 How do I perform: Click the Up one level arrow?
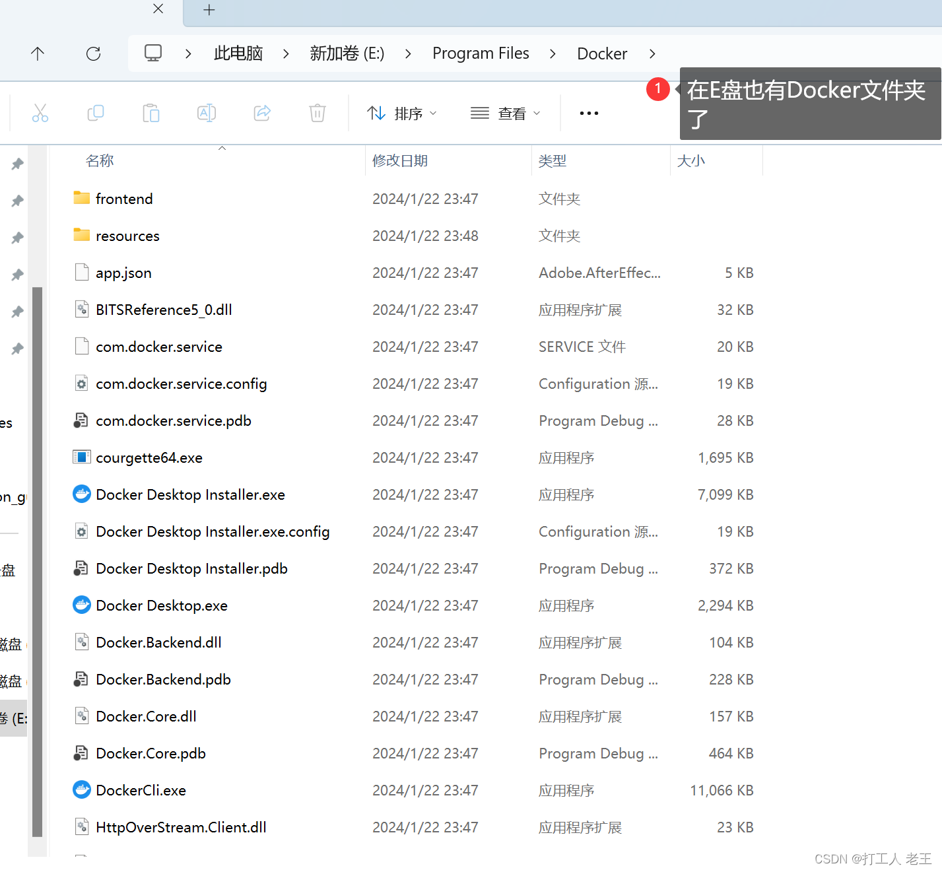[x=38, y=53]
